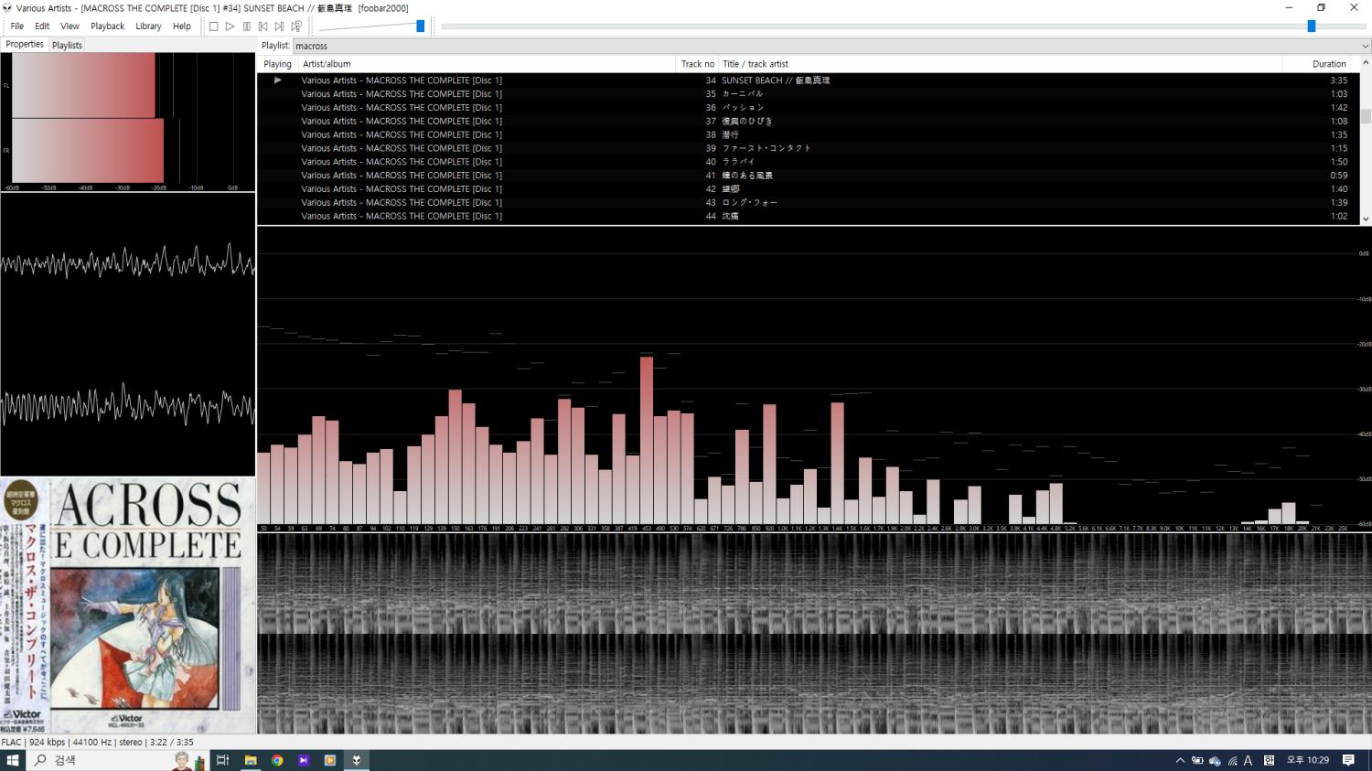Open the Action Center notifications icon
This screenshot has width=1372, height=771.
click(x=1348, y=760)
